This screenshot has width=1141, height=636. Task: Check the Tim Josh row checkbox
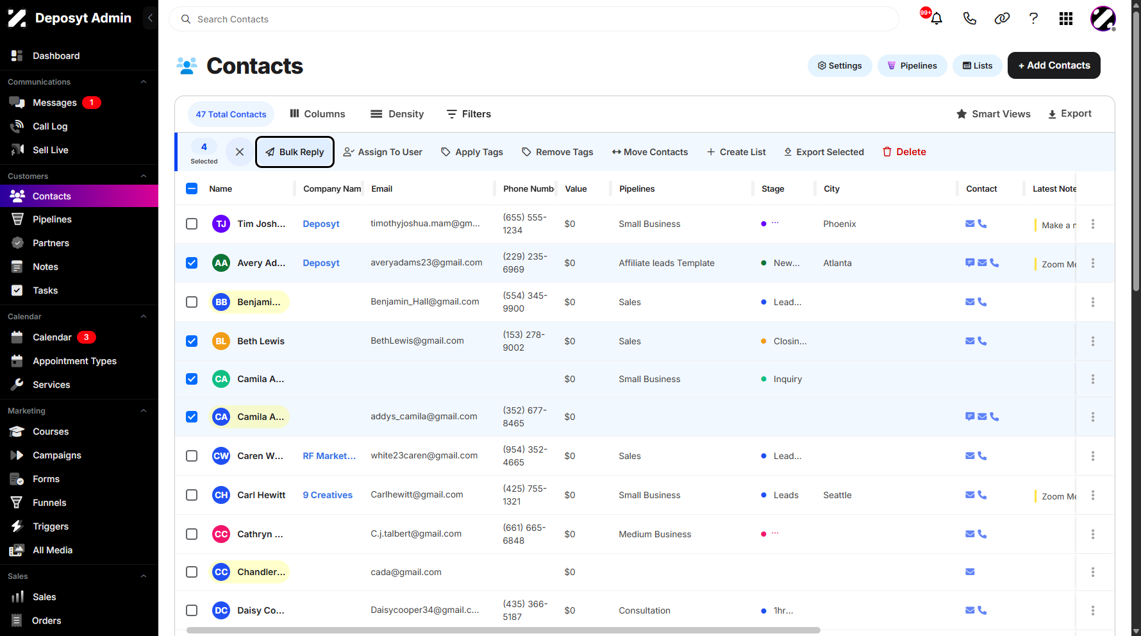click(192, 224)
